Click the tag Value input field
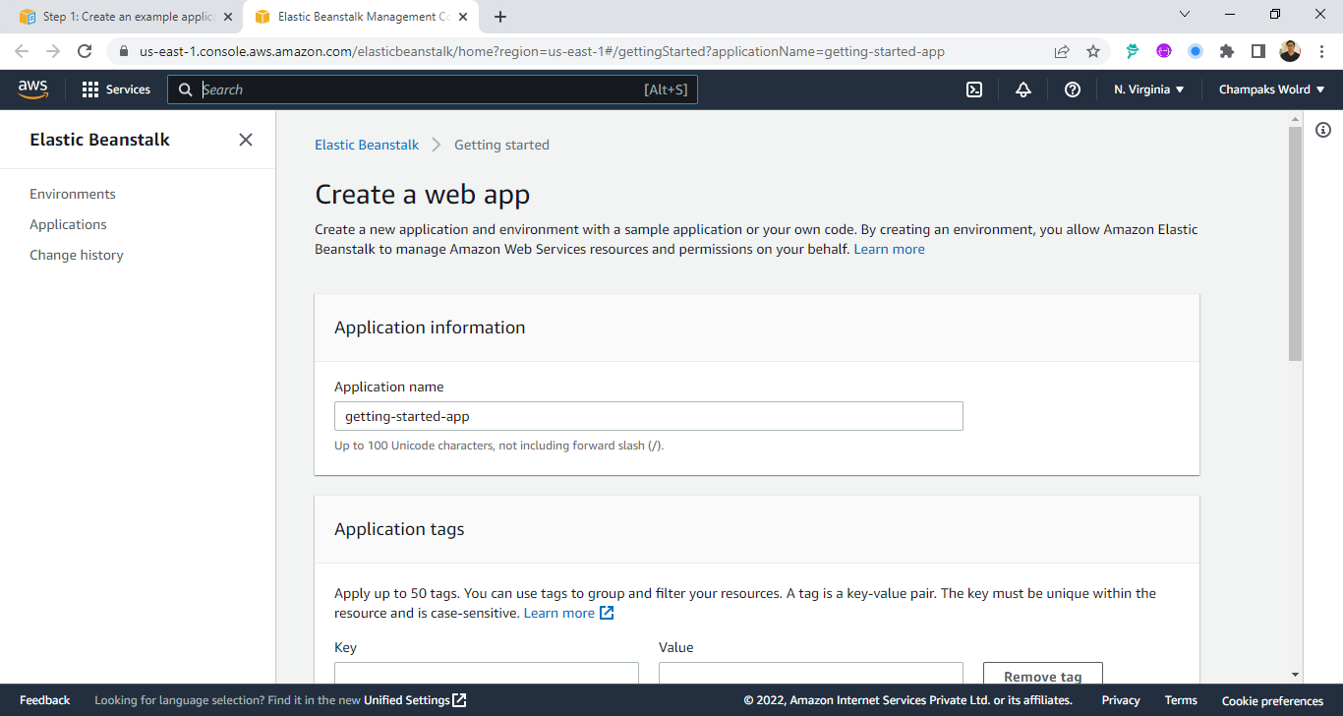 click(811, 674)
